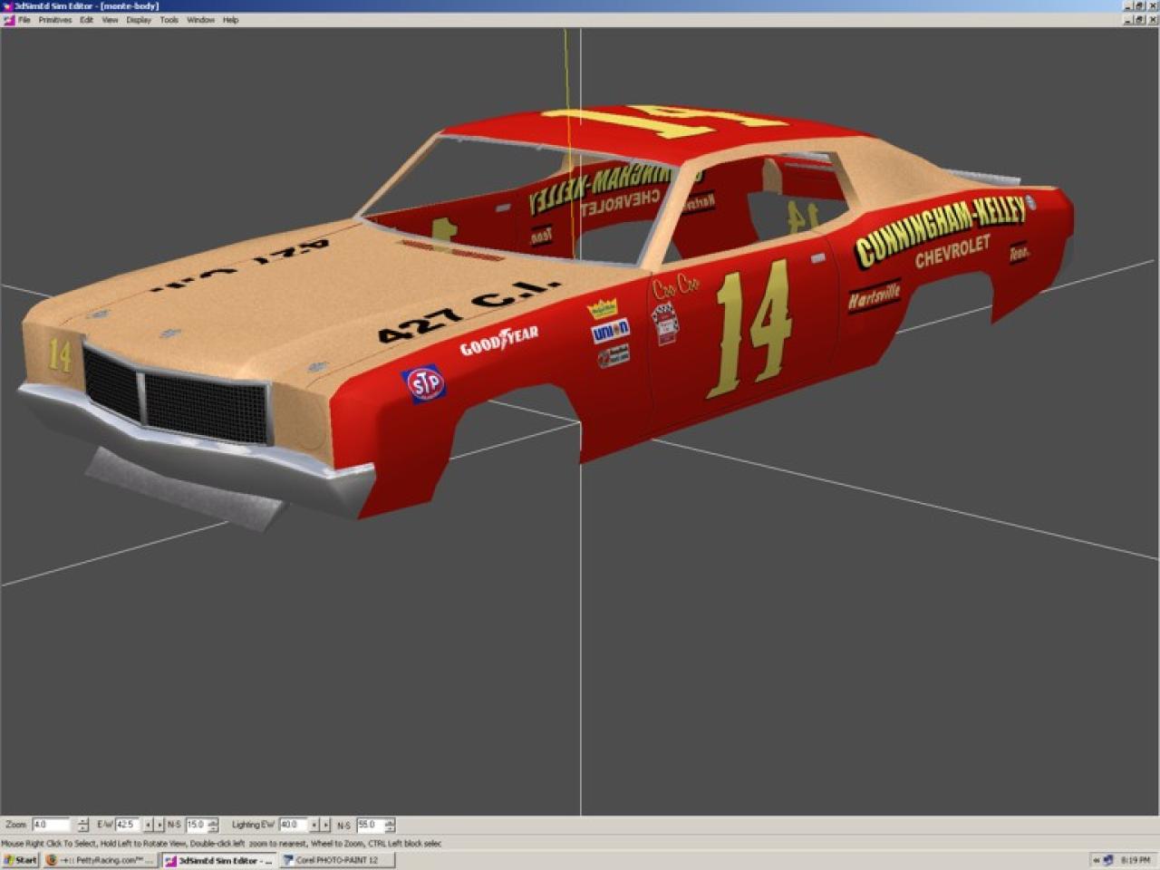Click the Lighting N-S spinner arrows
Screen dimensions: 1160x870
tap(390, 825)
